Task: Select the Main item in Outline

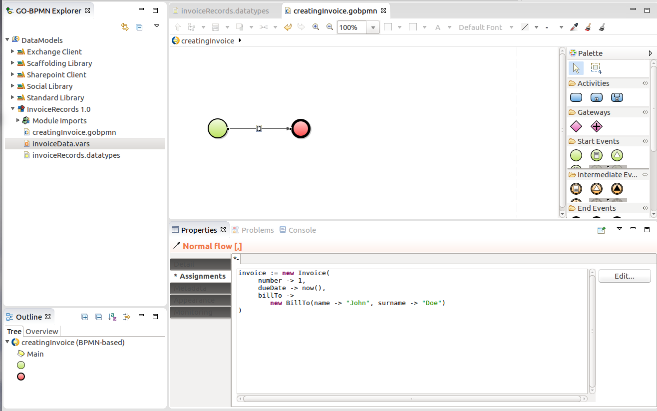Action: (35, 354)
